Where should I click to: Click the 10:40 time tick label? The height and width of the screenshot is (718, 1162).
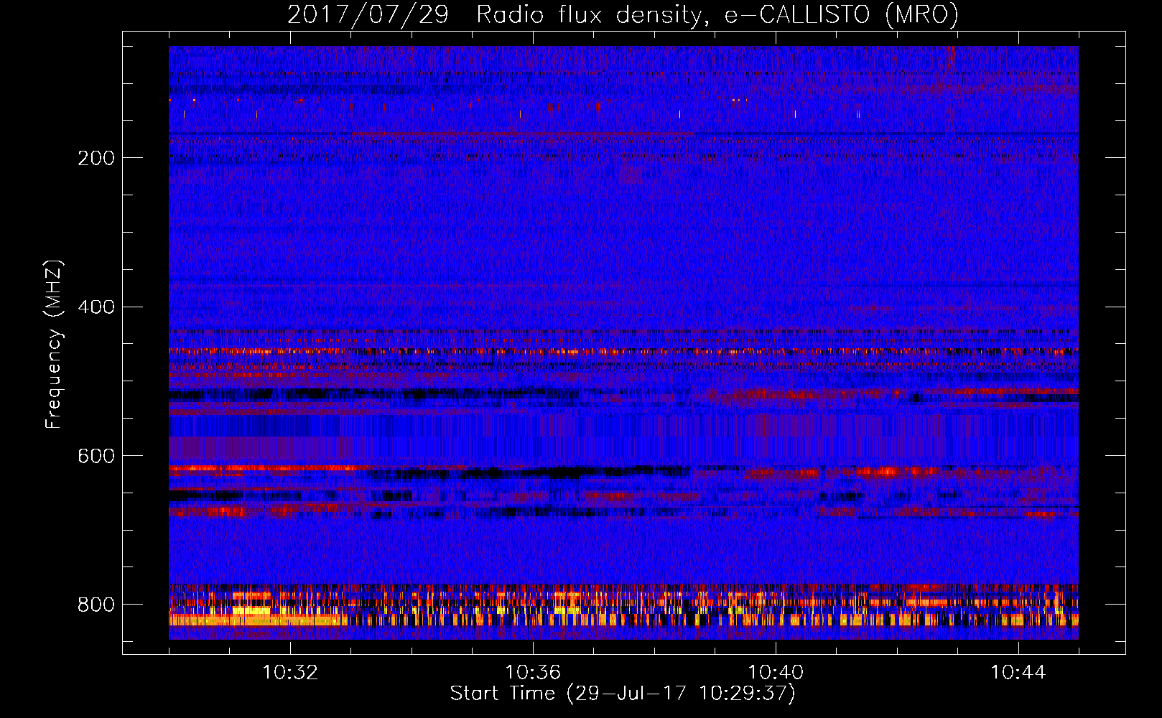point(776,673)
